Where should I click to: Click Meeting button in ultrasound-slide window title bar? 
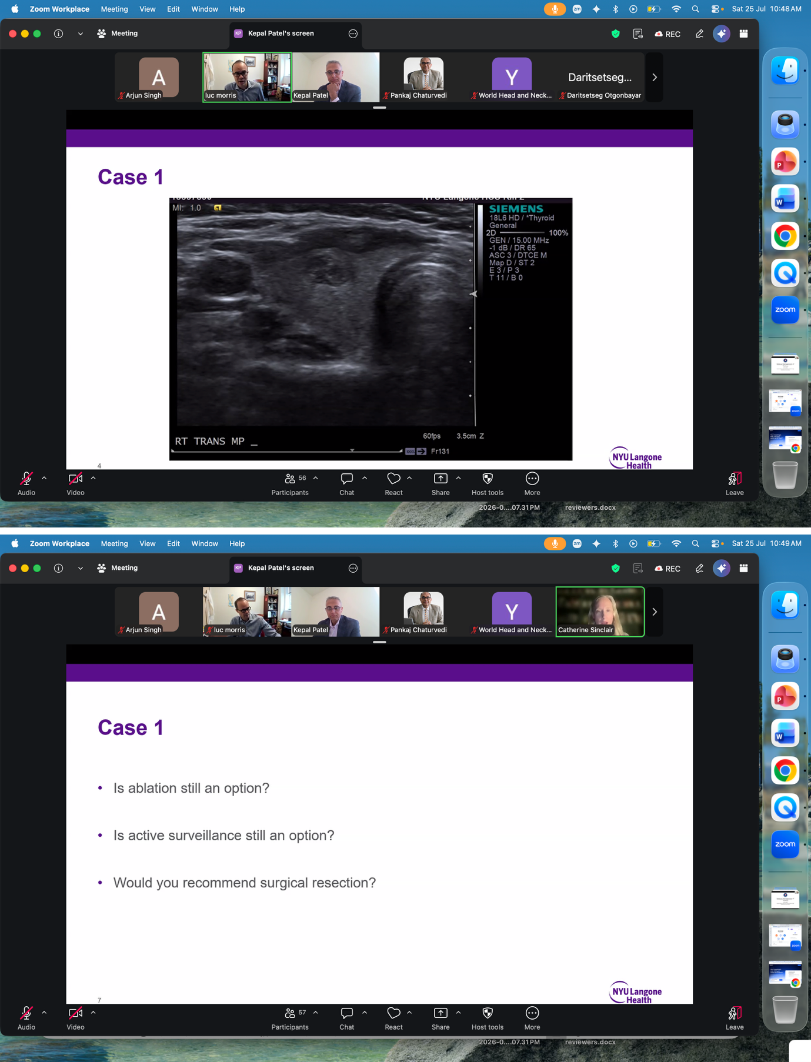click(x=118, y=34)
